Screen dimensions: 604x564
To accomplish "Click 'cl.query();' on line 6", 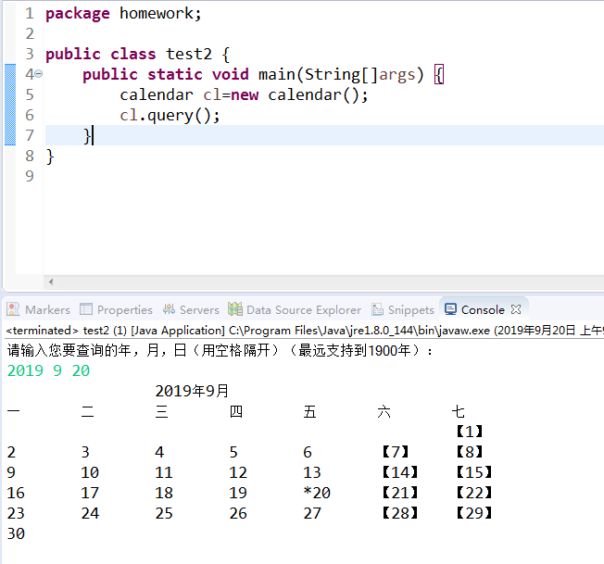I will [x=170, y=115].
